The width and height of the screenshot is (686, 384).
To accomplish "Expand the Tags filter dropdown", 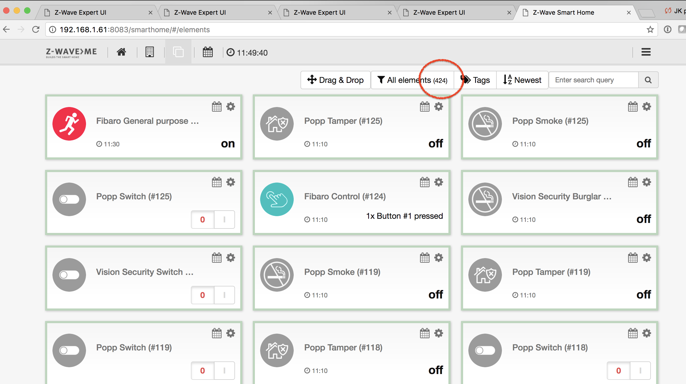I will point(476,80).
